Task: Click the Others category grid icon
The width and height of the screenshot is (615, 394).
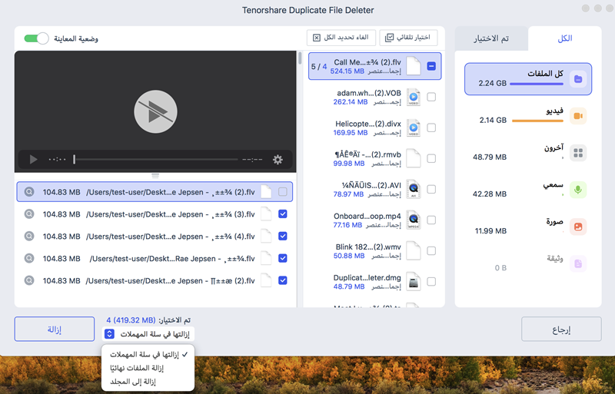Action: coord(578,153)
